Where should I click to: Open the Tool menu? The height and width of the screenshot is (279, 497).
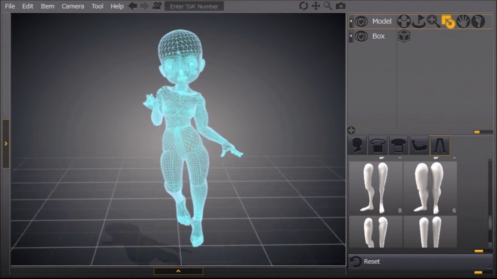click(97, 6)
